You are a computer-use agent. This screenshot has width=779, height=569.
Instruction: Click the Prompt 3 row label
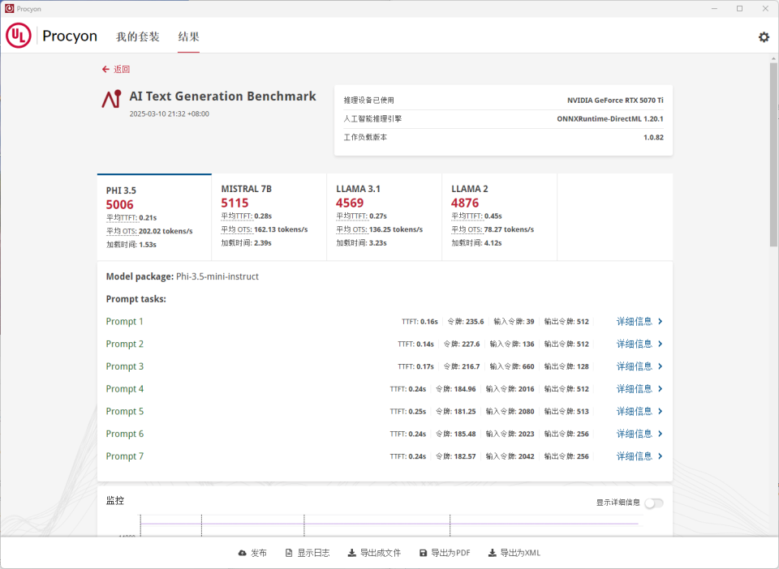tap(125, 366)
